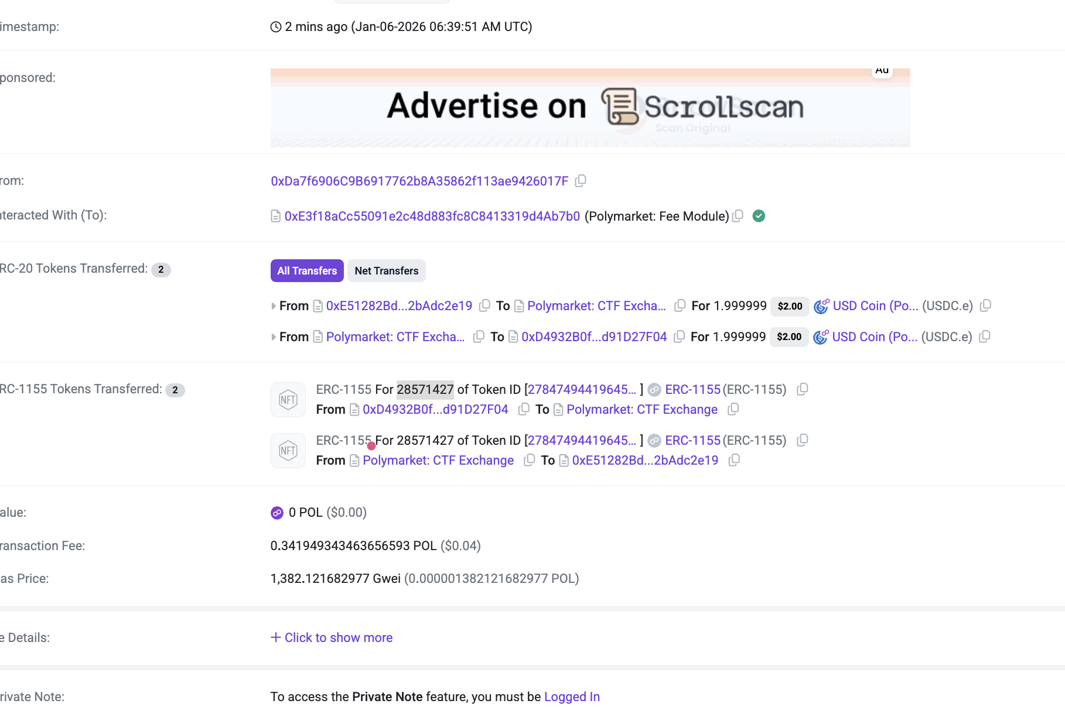Open the second ERC-1155 token ID link
Screen dimensions: 1065x721
coord(582,440)
